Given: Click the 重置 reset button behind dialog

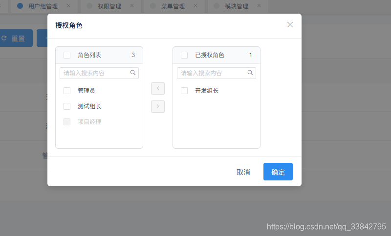Looking at the screenshot, I should click(x=16, y=38).
